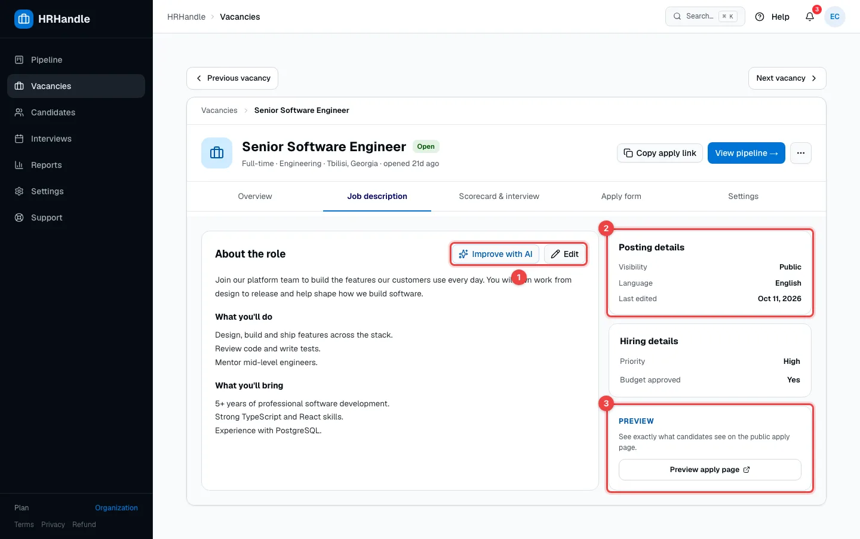Click the Last edited date Oct 11, 2026
The width and height of the screenshot is (860, 539).
click(x=779, y=299)
